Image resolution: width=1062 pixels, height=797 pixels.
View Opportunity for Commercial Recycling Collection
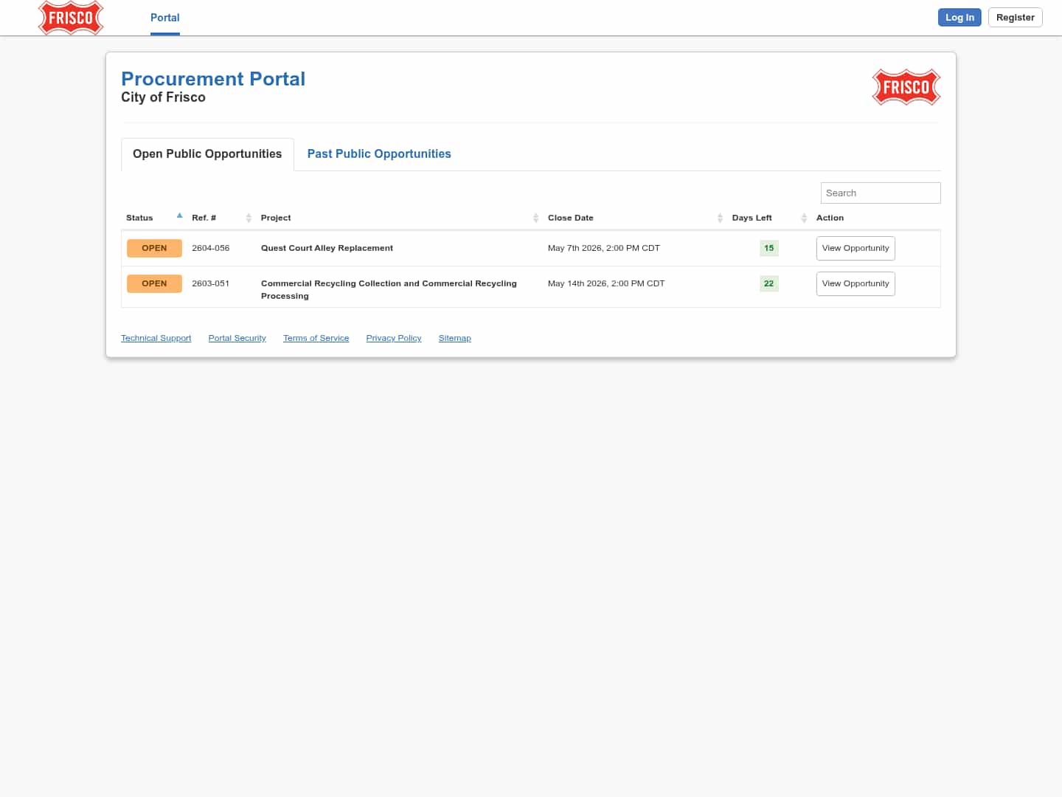pyautogui.click(x=855, y=283)
